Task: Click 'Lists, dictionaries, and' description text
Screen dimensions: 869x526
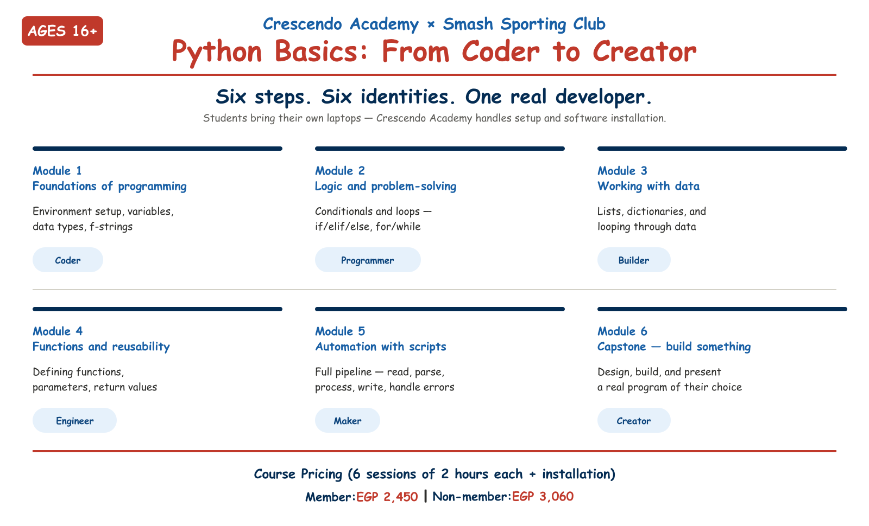Action: coord(652,211)
